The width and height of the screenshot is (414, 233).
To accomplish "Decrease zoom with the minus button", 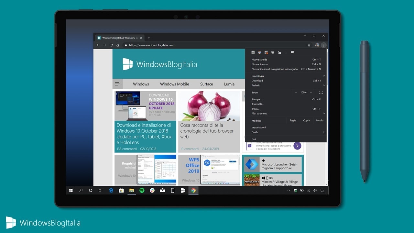I will [x=296, y=93].
